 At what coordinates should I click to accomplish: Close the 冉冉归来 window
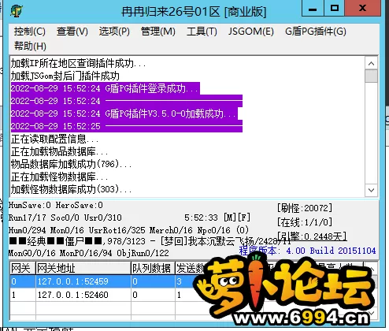tap(362, 9)
